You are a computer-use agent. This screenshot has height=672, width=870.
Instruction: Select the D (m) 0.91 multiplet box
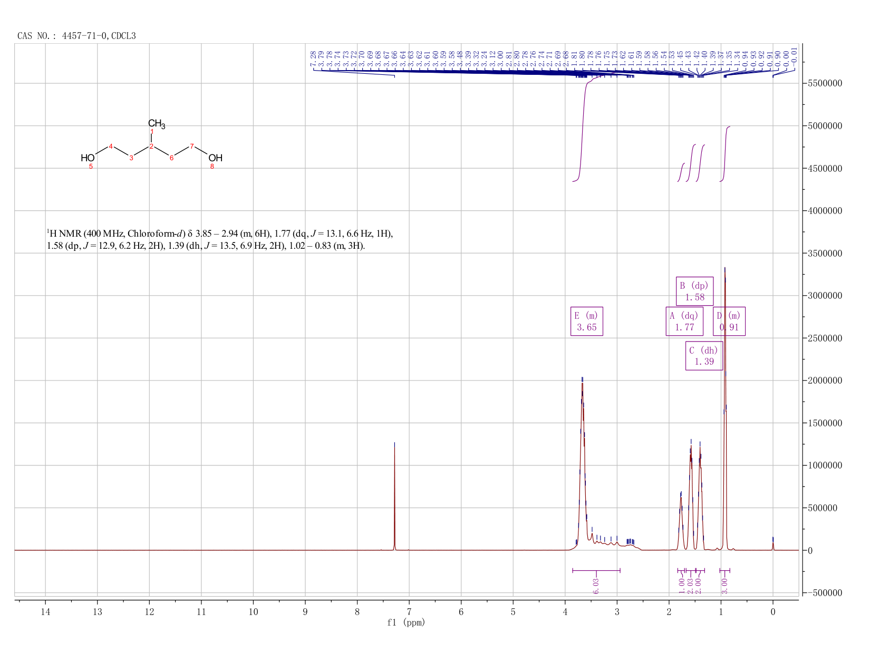729,322
